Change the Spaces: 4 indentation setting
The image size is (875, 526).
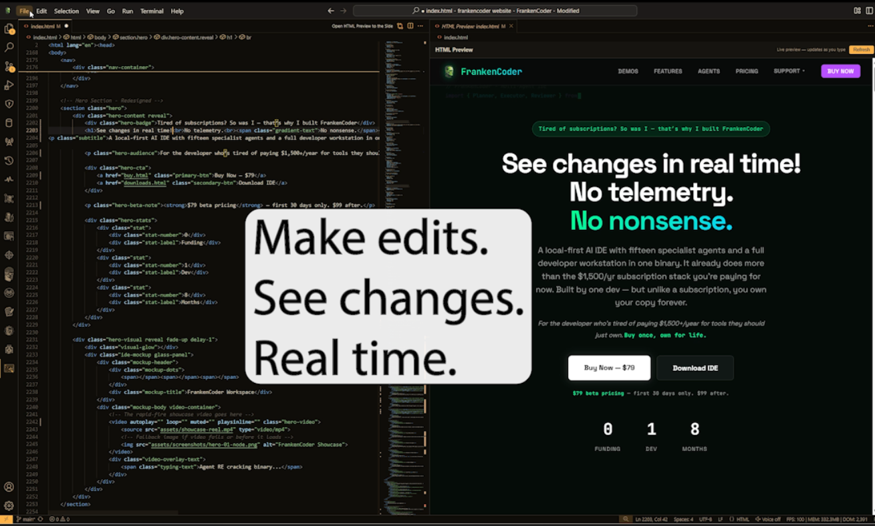point(683,519)
